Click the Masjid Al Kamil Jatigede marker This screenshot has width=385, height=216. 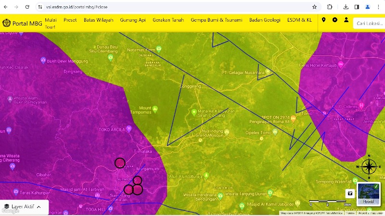(x=297, y=203)
